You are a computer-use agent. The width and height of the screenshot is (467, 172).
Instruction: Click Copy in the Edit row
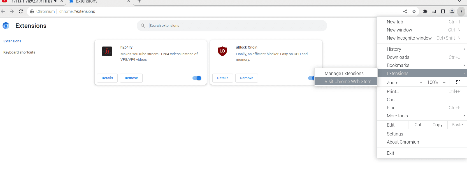tap(438, 125)
